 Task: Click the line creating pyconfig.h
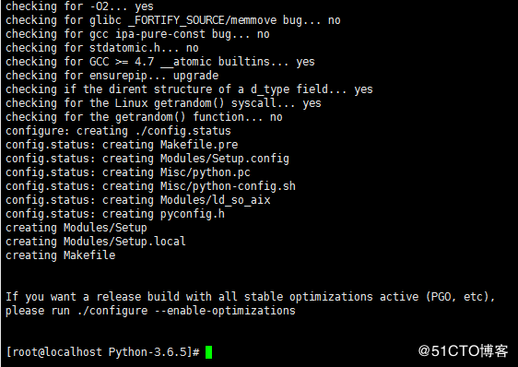[x=115, y=214]
